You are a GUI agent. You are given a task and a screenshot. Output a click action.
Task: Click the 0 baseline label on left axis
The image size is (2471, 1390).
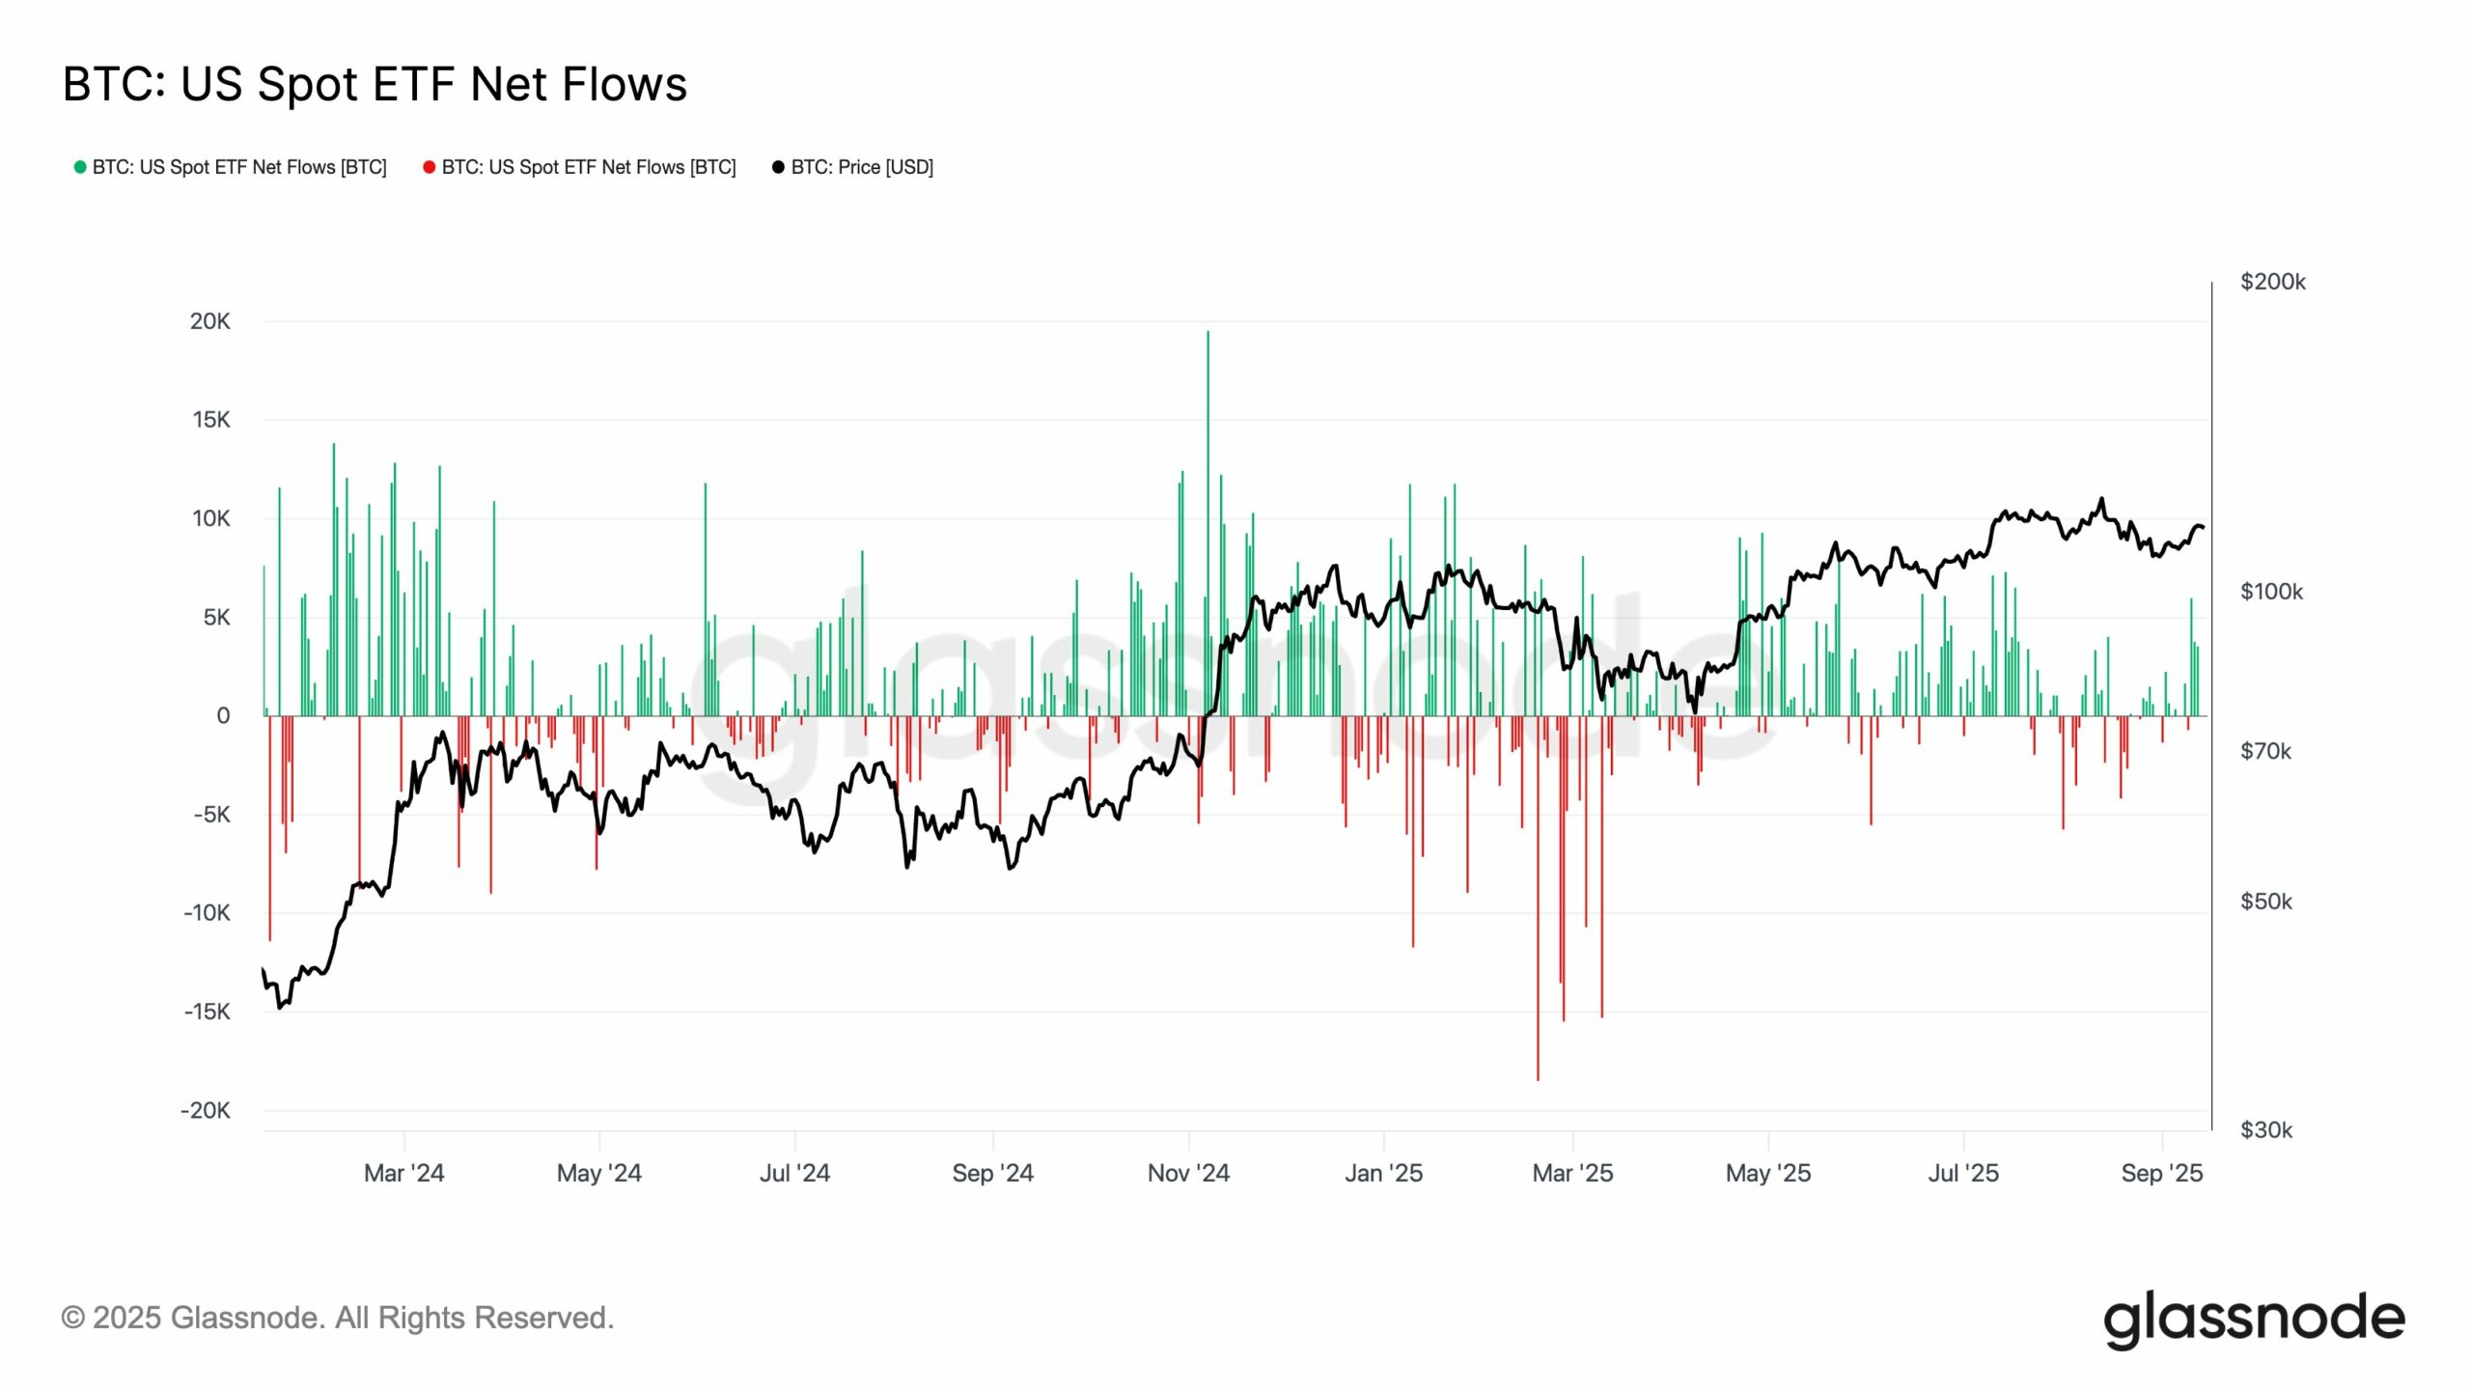(x=223, y=715)
